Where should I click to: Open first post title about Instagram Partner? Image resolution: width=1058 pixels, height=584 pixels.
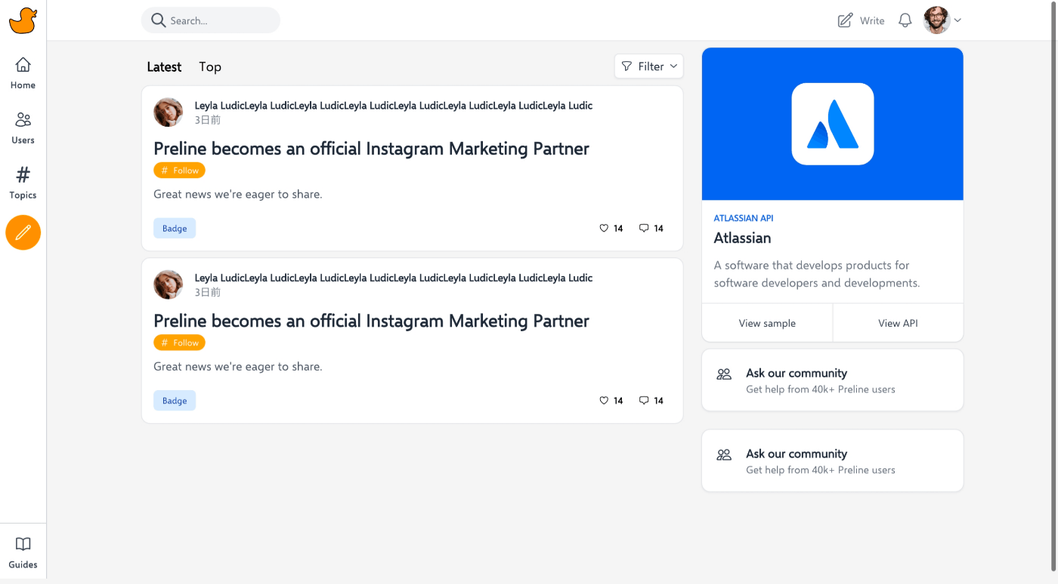(371, 149)
